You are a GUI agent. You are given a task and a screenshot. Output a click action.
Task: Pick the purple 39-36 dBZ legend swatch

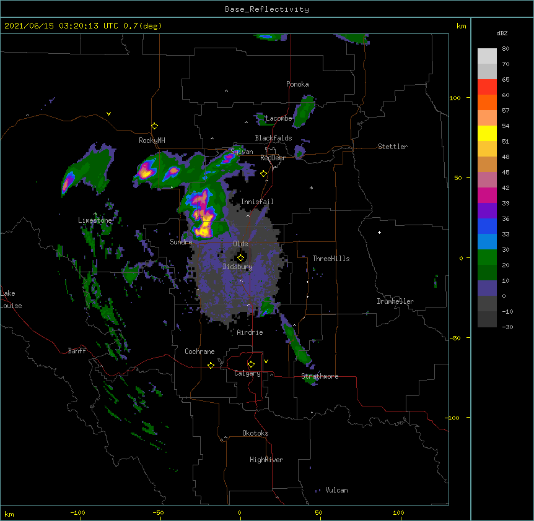pos(487,211)
